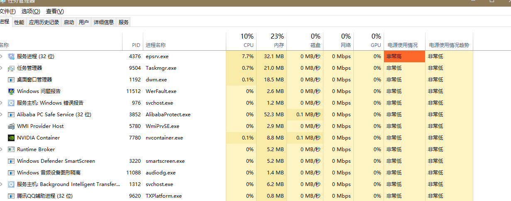Open the 选项(O) menu
This screenshot has height=201, width=511.
31,11
